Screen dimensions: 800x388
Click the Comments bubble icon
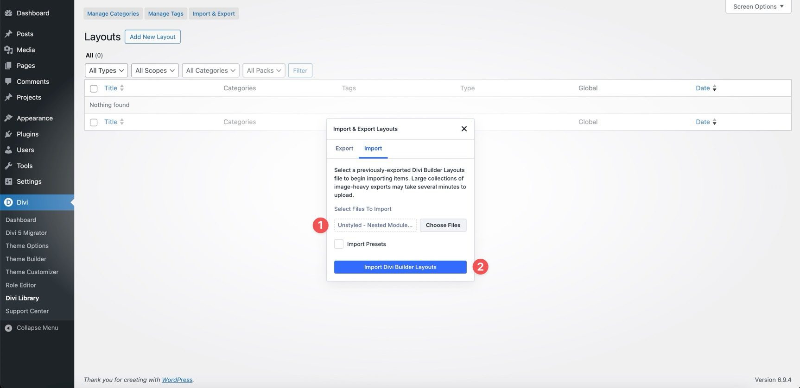8,81
